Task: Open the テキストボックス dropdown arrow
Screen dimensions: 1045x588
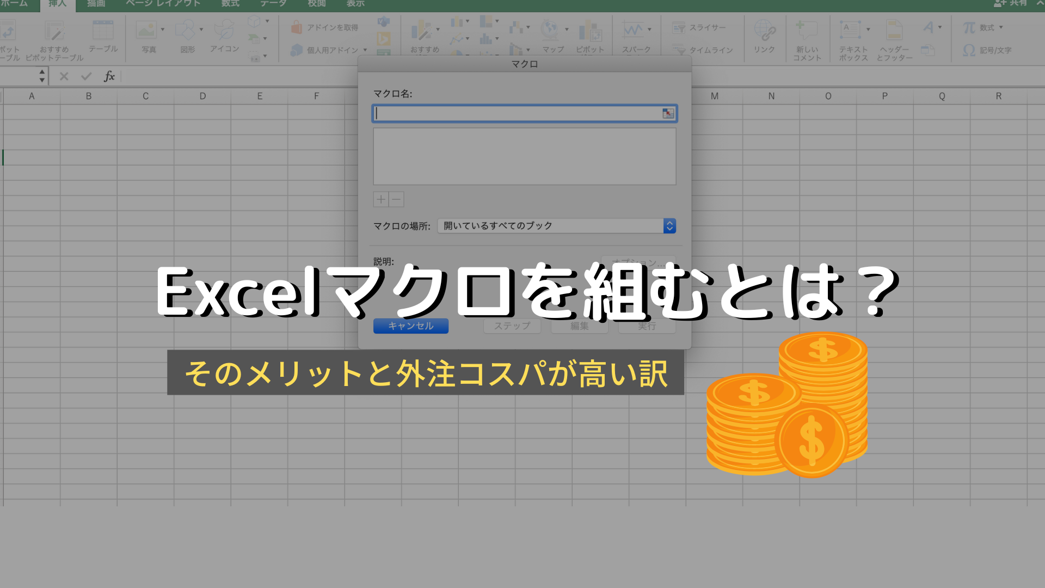Action: coord(868,29)
